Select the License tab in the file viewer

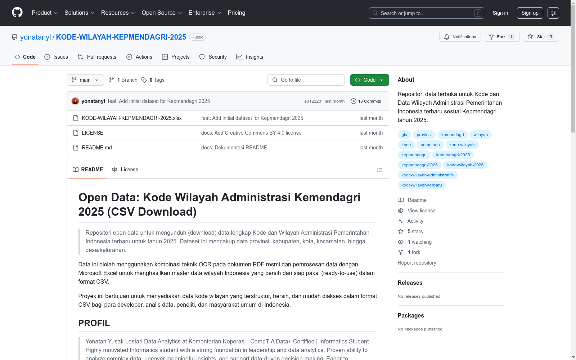pos(125,170)
